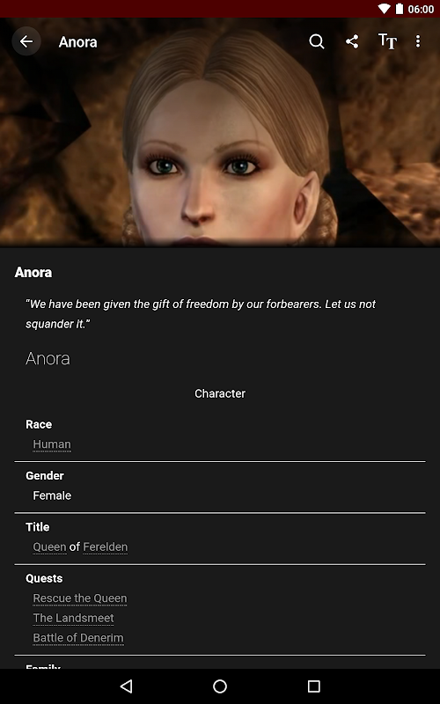Open the Ferelden link

[x=106, y=547]
